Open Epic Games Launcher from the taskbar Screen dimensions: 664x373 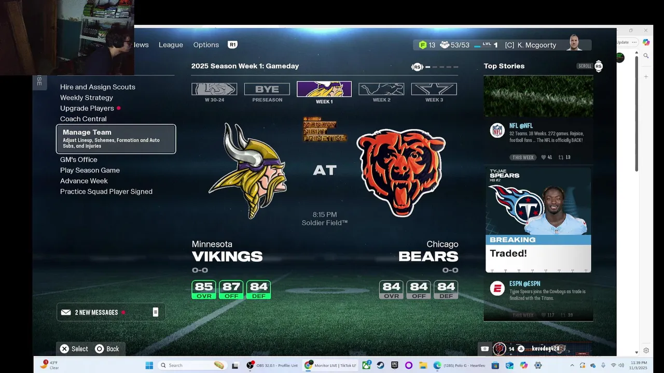pos(395,365)
